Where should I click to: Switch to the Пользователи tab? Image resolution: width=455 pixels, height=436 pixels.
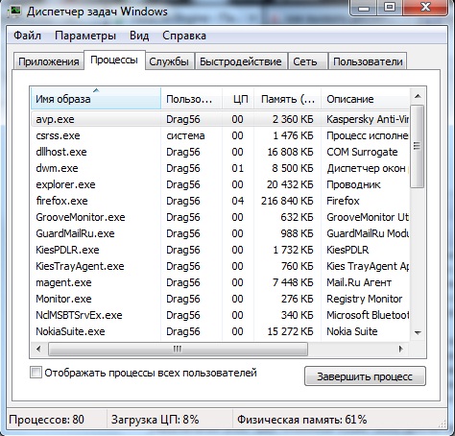click(x=368, y=61)
